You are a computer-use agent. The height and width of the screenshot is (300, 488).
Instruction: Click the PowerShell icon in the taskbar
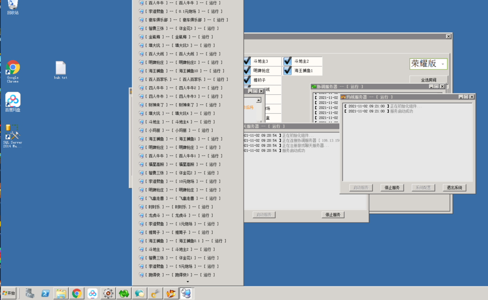coord(46,293)
